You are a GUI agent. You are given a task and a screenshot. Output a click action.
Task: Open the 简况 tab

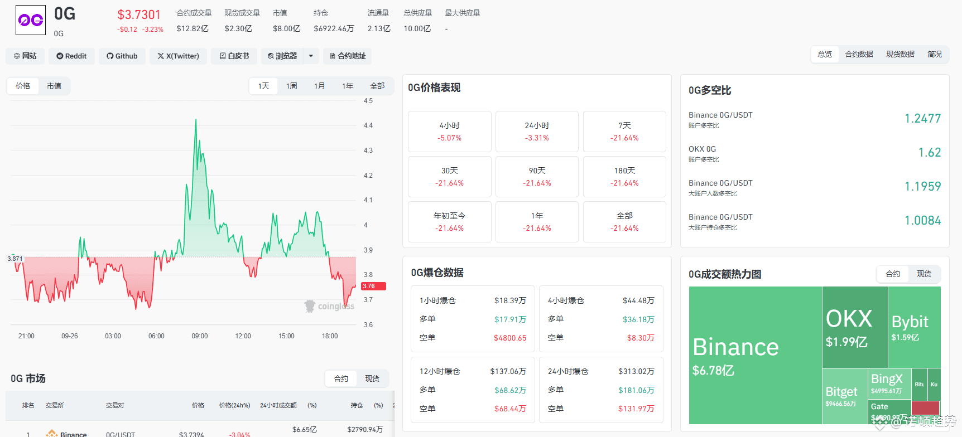(x=935, y=54)
